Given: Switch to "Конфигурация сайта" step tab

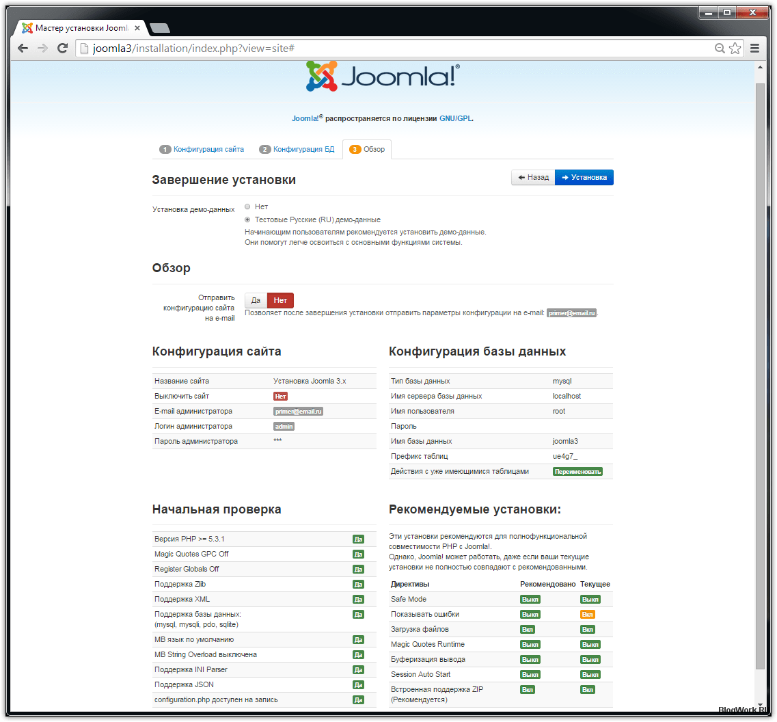Looking at the screenshot, I should pyautogui.click(x=202, y=150).
